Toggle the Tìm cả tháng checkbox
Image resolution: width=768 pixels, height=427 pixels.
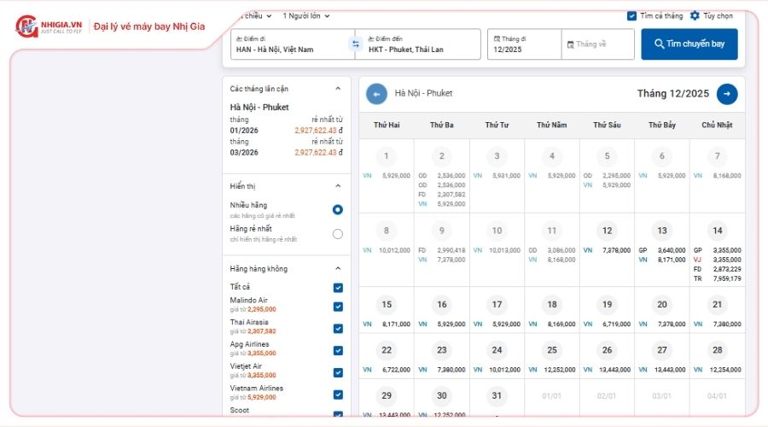(x=631, y=15)
